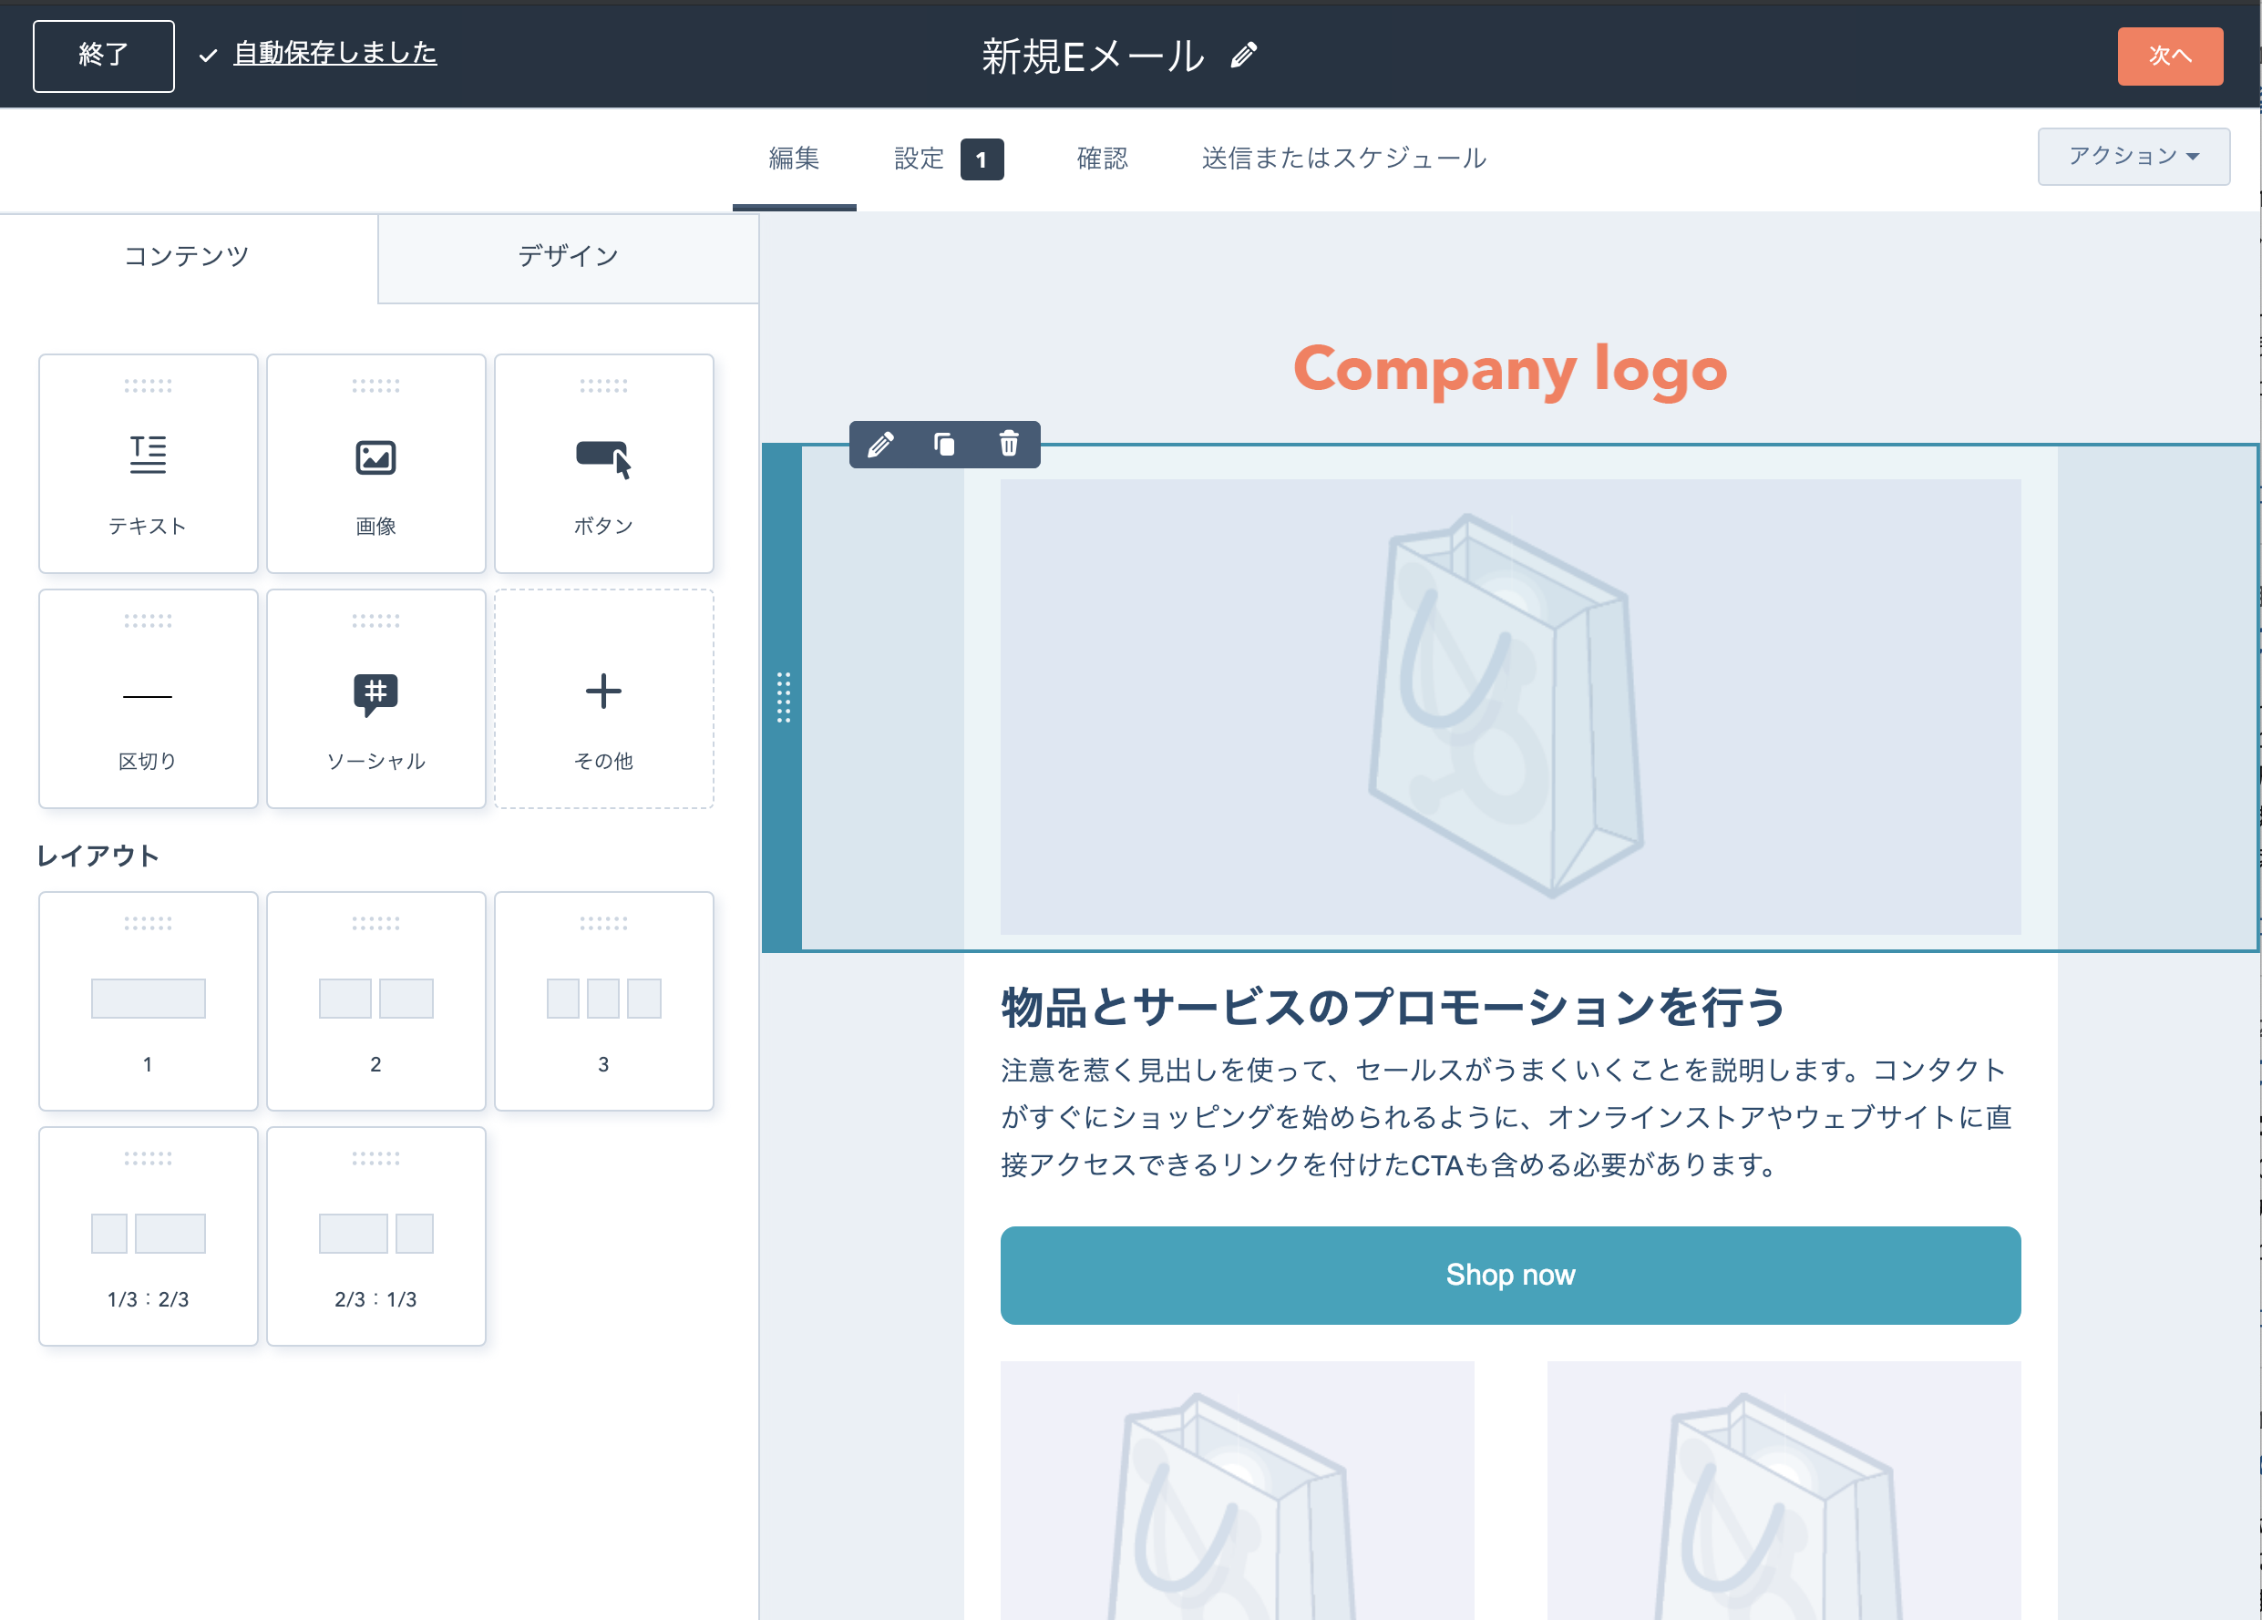This screenshot has width=2262, height=1620.
Task: Open the 自動保存しました link
Action: (334, 53)
